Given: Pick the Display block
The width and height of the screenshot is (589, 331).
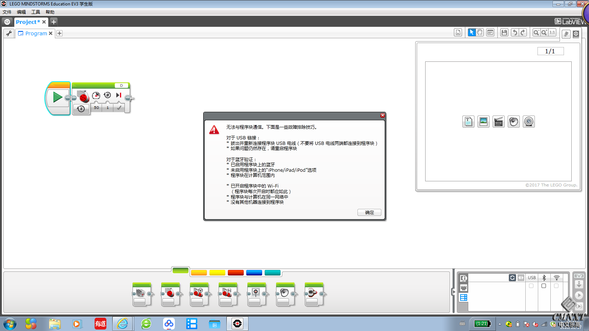Looking at the screenshot, I should point(257,294).
